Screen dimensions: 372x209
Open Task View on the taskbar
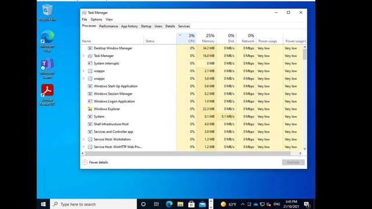(156, 204)
